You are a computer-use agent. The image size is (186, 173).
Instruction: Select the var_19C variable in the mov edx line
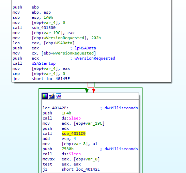[94, 123]
